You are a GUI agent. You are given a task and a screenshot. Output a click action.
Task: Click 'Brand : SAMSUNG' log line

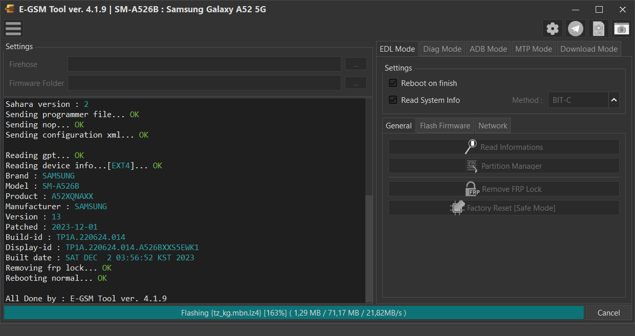(40, 176)
